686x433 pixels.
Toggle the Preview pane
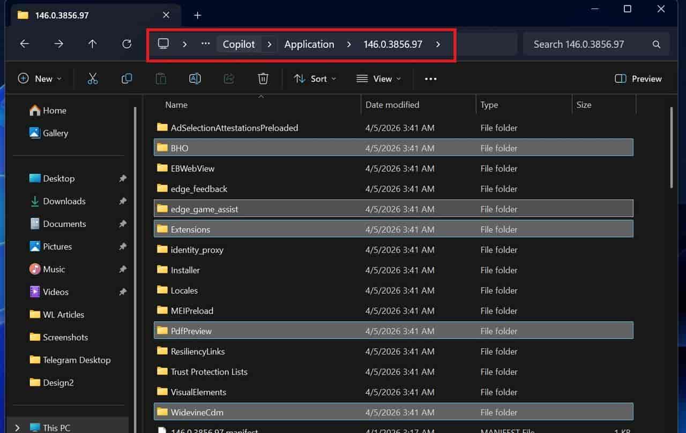pos(638,79)
